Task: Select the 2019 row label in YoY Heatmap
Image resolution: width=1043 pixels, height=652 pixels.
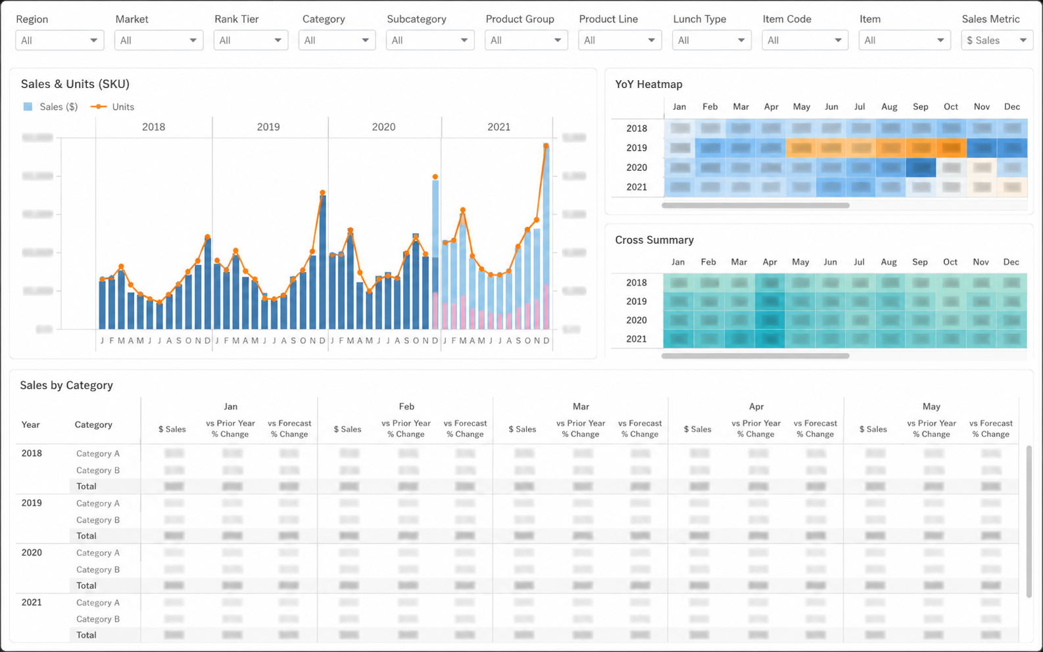Action: click(637, 148)
